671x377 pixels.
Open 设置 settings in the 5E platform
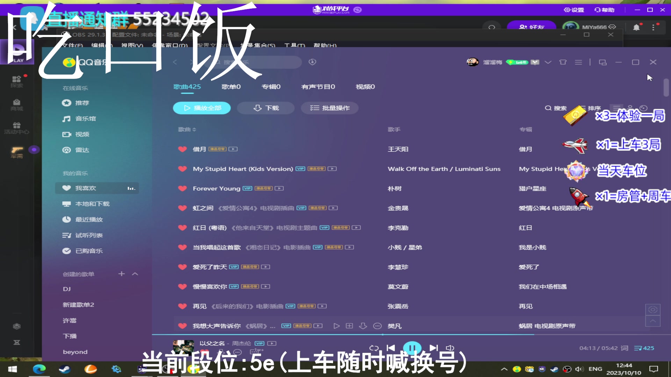tap(574, 10)
